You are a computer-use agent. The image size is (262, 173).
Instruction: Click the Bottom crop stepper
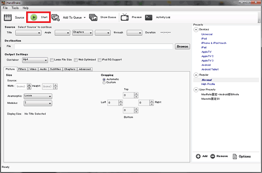[x=136, y=110]
